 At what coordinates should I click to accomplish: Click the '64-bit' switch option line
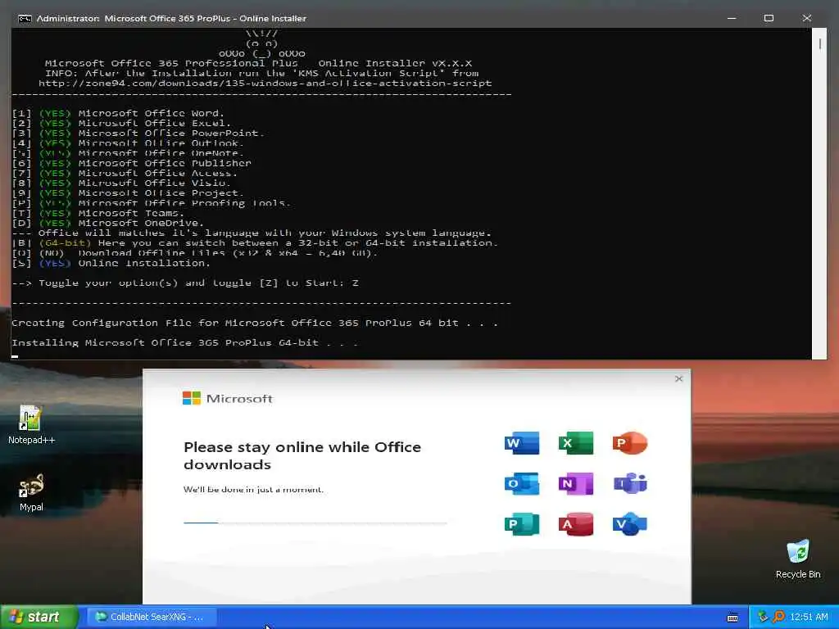pos(256,242)
